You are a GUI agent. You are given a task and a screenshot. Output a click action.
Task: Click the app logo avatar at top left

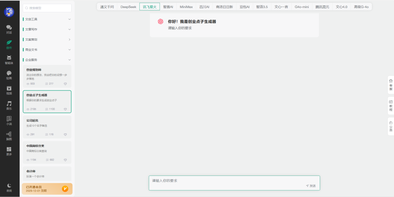click(x=9, y=12)
